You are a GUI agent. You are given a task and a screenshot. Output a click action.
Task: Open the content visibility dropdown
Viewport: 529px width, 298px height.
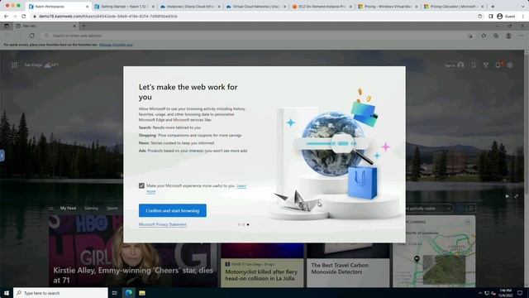(428, 209)
